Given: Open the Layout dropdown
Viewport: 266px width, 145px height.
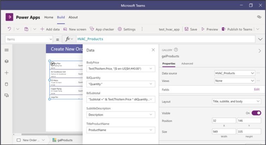Looking at the screenshot, I should tap(236, 101).
